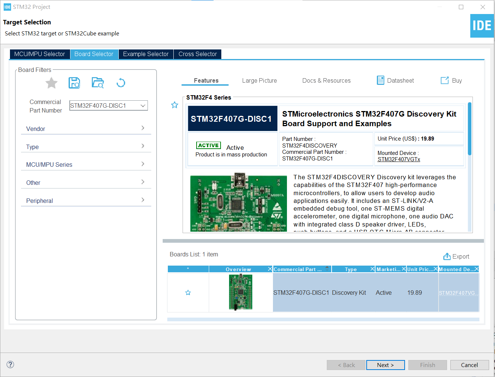Click the boards list horizontal scrollbar
The height and width of the screenshot is (377, 495).
point(323,319)
